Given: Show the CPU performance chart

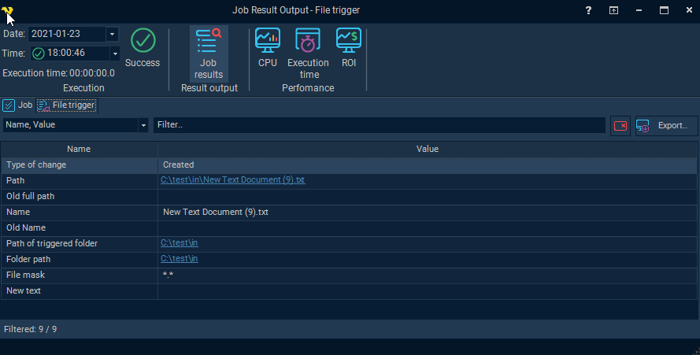Looking at the screenshot, I should tap(268, 48).
